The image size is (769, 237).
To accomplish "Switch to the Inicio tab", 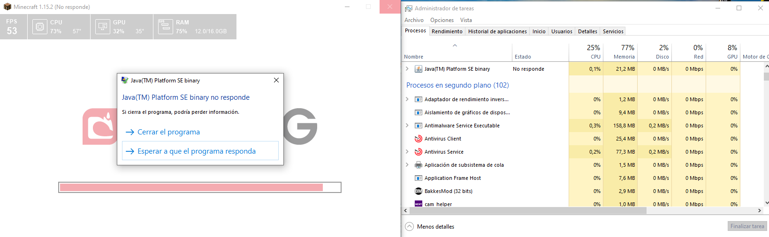I will click(539, 31).
